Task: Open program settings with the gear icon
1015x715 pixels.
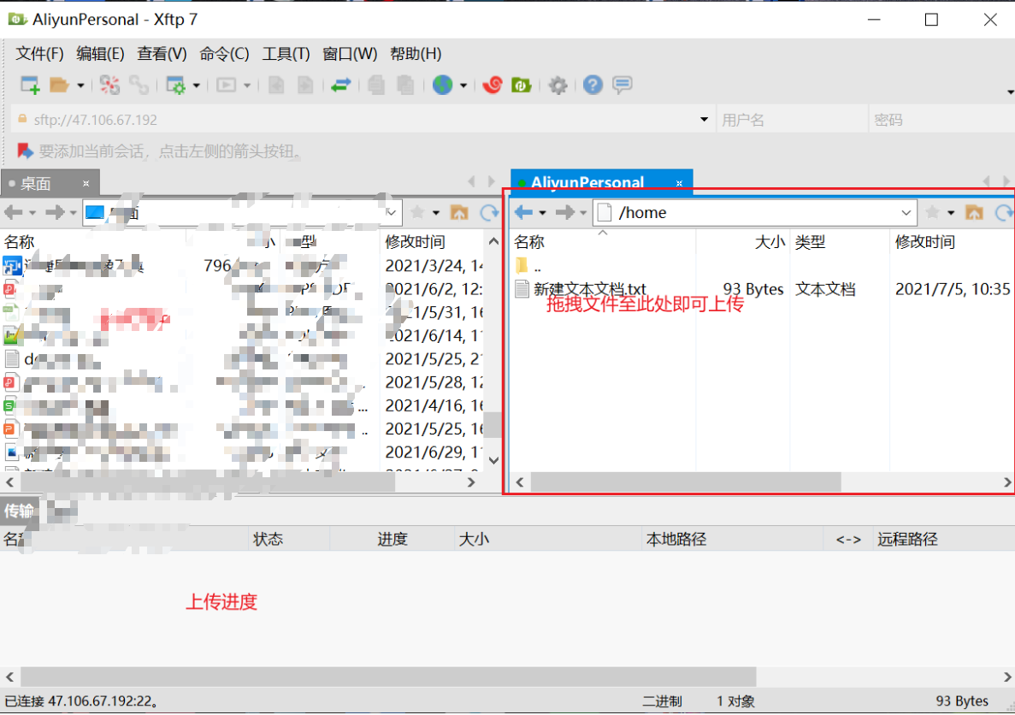Action: tap(558, 85)
